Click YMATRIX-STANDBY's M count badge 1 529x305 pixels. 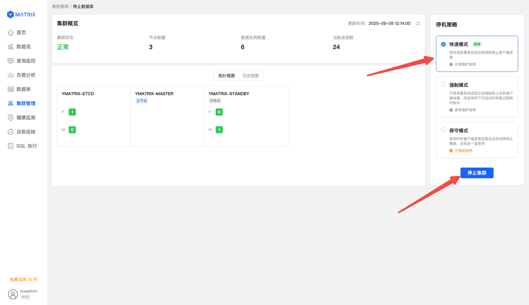219,130
